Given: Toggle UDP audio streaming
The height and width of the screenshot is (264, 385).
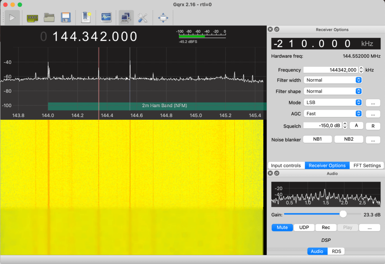Looking at the screenshot, I should [304, 228].
